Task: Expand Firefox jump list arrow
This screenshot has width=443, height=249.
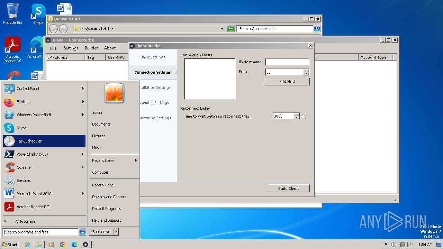Action: pyautogui.click(x=83, y=102)
